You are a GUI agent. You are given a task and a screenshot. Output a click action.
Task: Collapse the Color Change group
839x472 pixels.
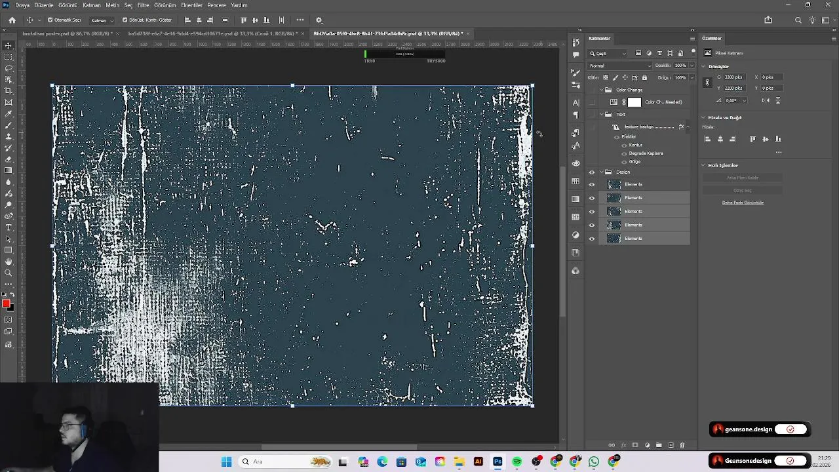601,90
